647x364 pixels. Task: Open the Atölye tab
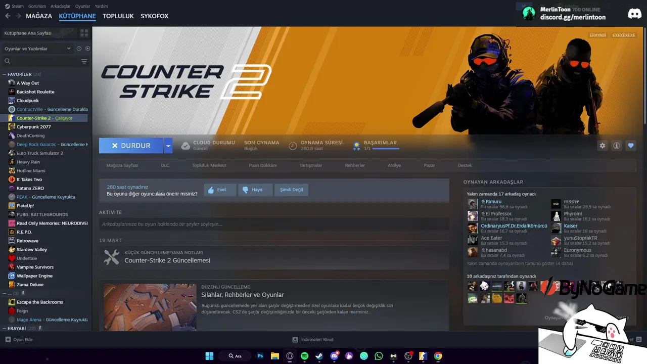pos(394,165)
